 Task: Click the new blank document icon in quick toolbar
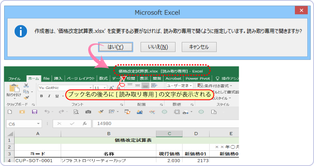click(10, 112)
